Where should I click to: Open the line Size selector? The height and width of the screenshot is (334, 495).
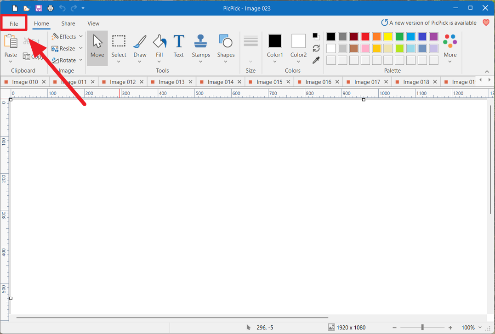(x=250, y=49)
